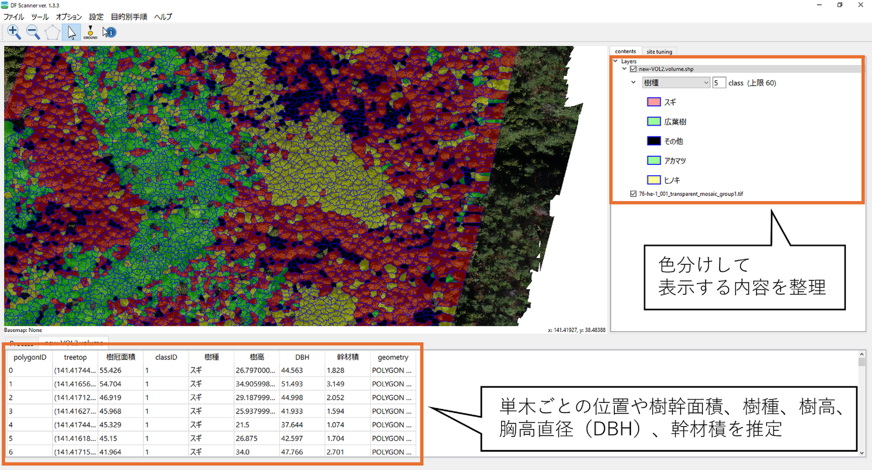Uncheck the new-VOL2.volume.shp layer checkbox
Screen dimensions: 872x470
click(633, 69)
